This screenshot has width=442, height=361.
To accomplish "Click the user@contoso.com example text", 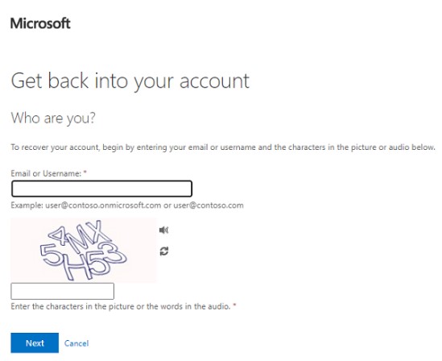I will (209, 205).
